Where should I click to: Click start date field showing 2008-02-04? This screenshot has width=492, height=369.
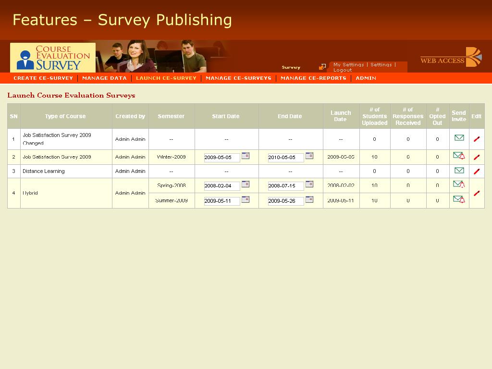click(222, 186)
